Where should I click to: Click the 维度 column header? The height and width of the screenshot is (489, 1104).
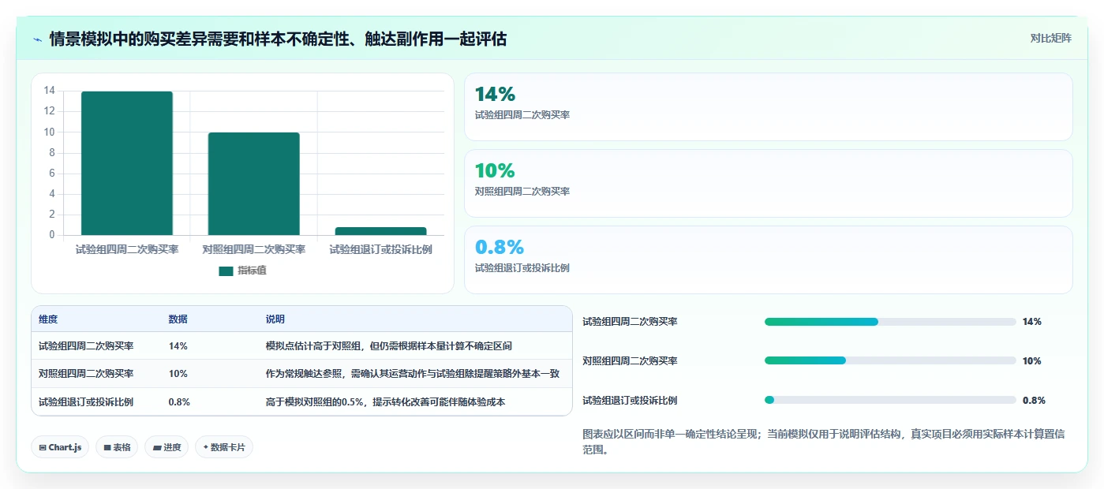point(48,319)
